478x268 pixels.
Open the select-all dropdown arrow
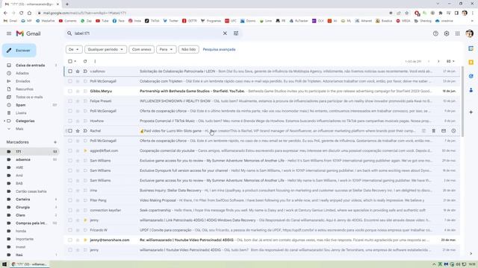(x=75, y=61)
